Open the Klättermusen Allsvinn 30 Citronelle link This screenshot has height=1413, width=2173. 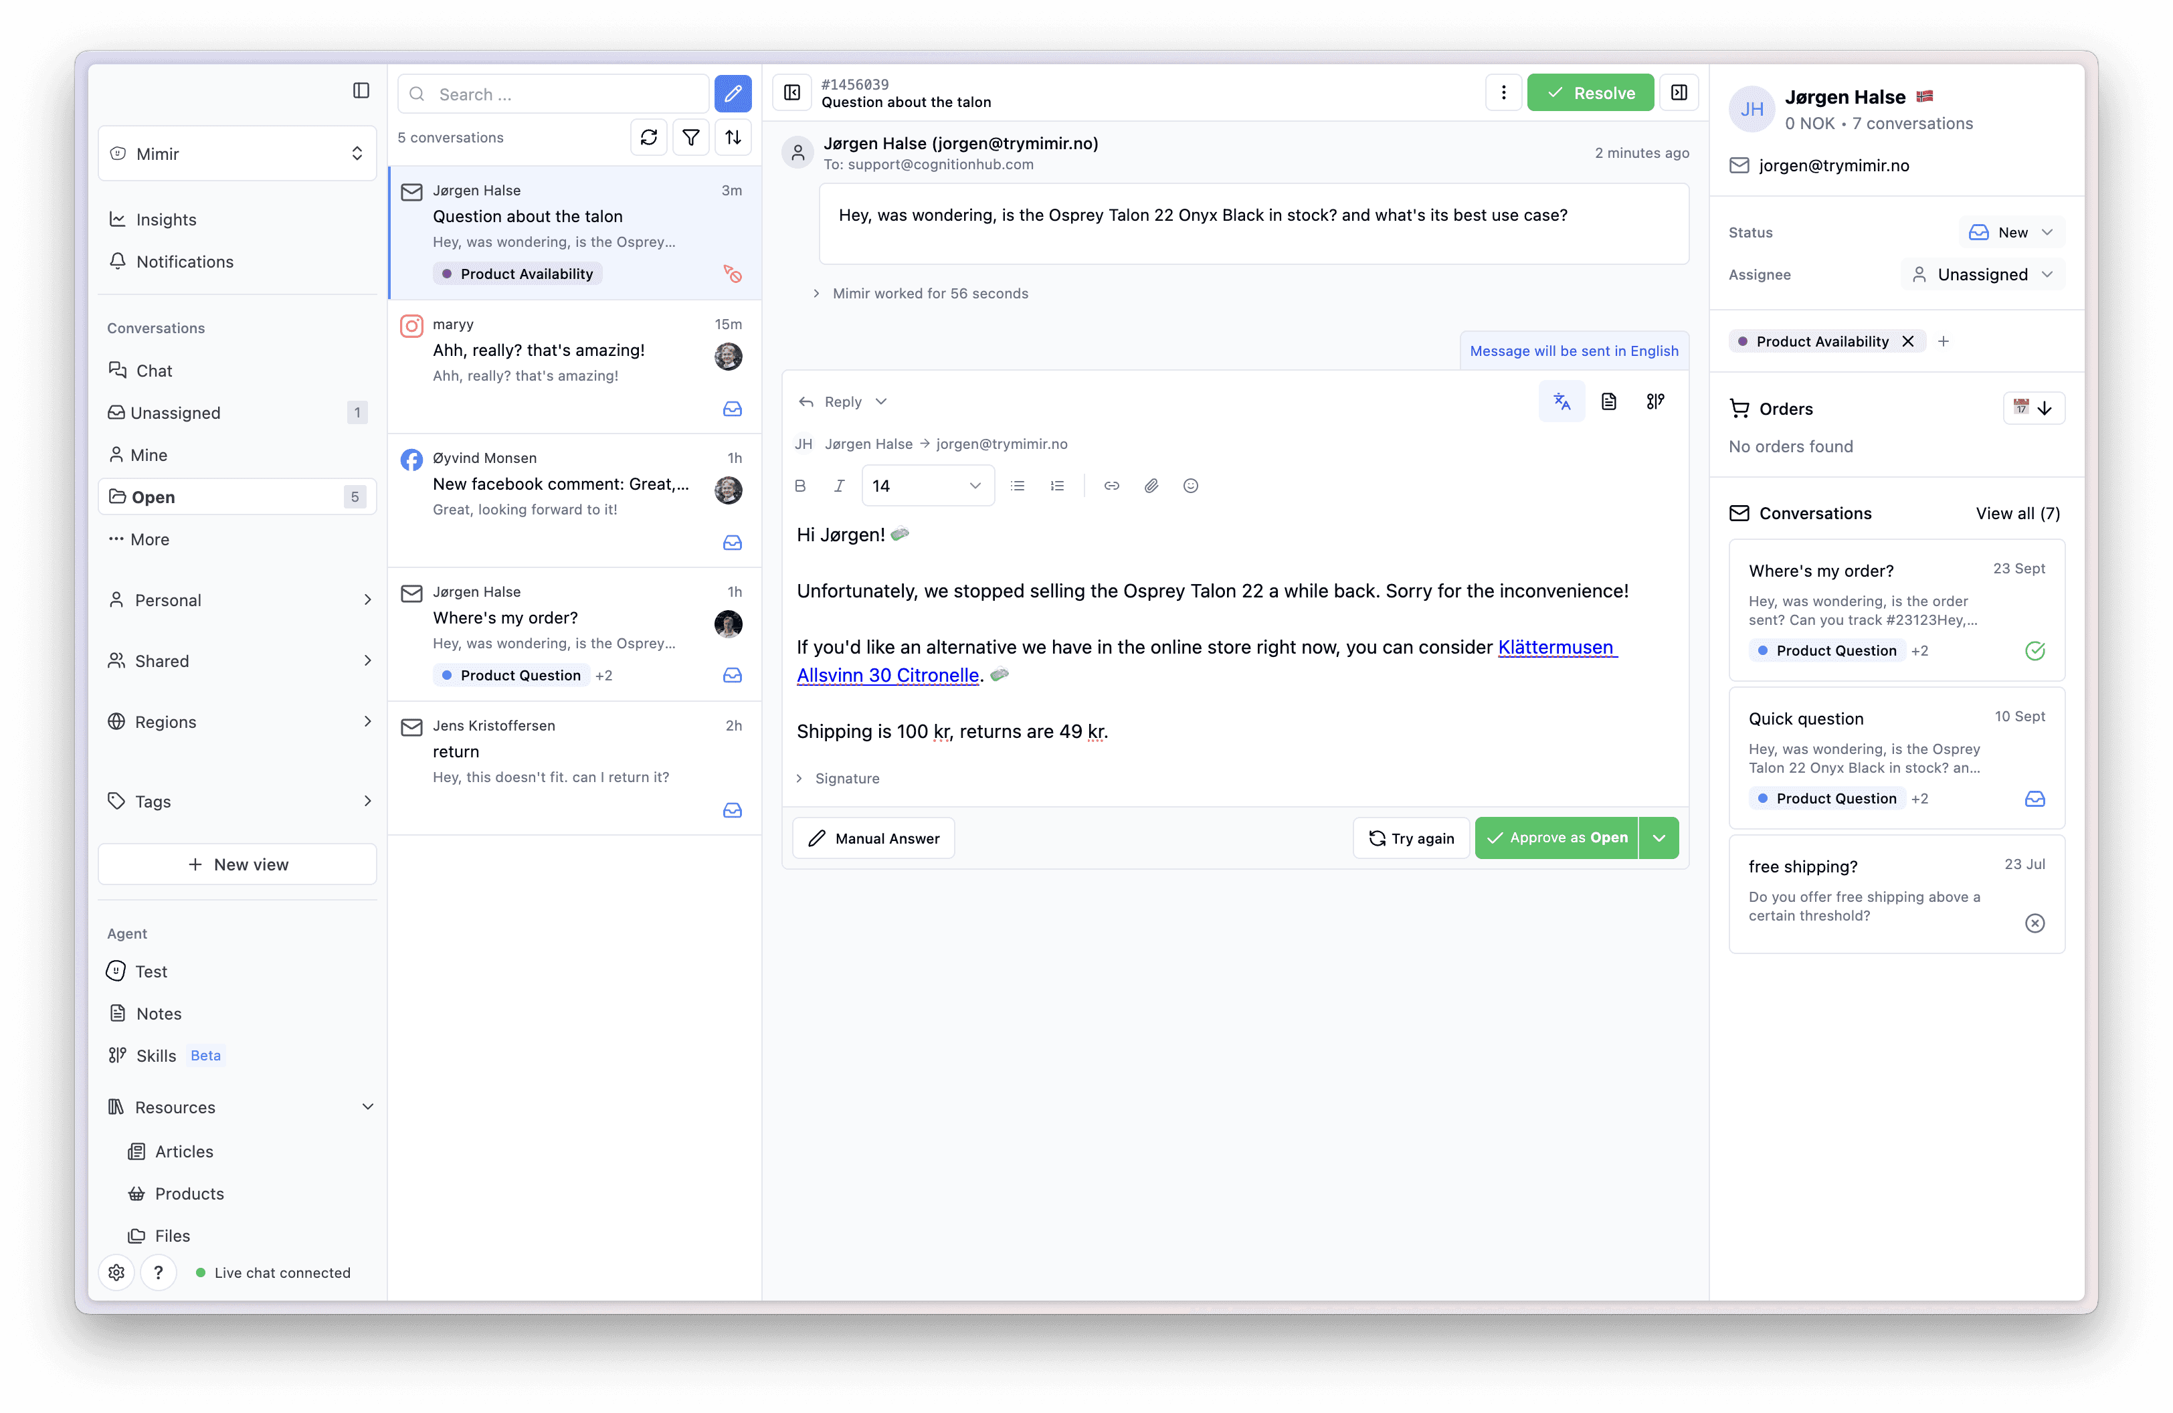1555,647
